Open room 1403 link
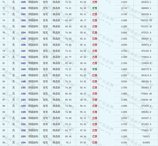The height and width of the screenshot is (146, 158). click(x=23, y=63)
